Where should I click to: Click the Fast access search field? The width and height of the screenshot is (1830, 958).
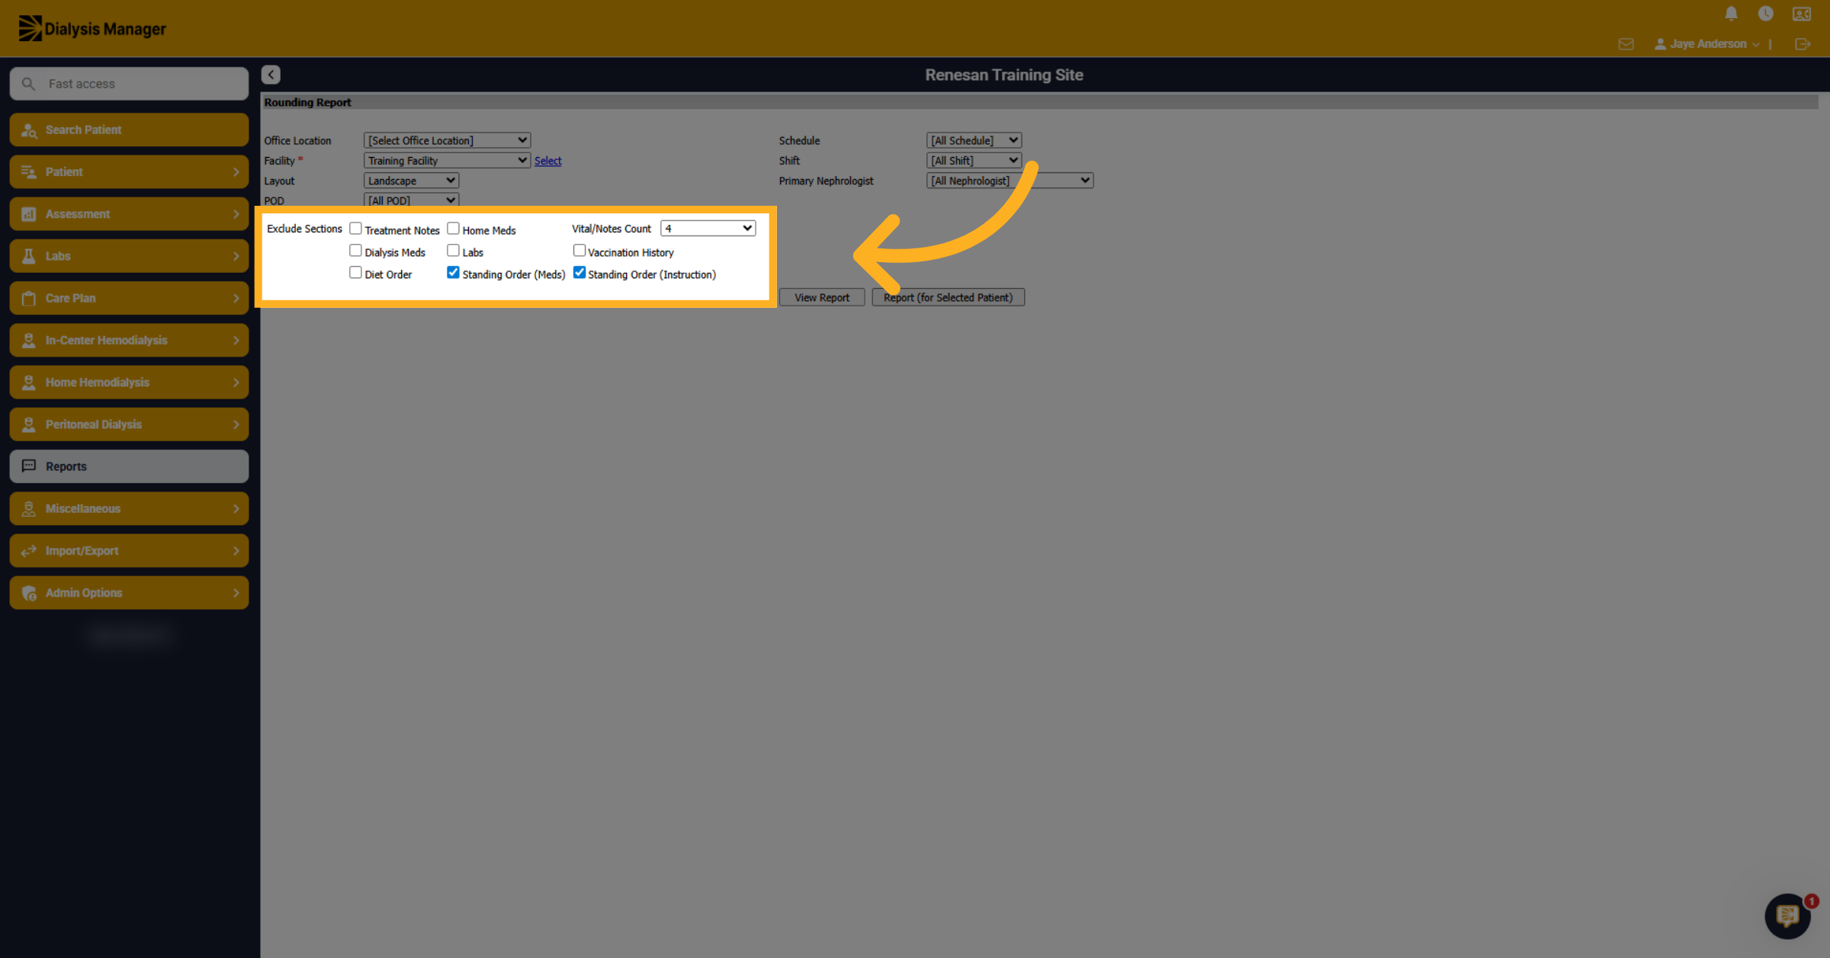tap(129, 84)
